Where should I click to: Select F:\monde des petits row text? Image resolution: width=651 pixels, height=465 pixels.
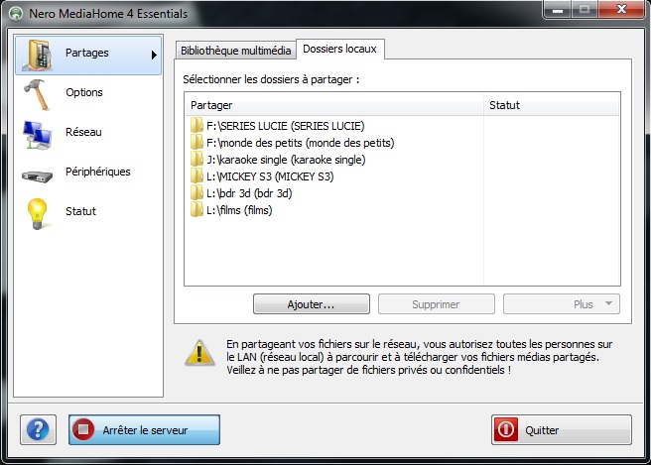click(300, 143)
